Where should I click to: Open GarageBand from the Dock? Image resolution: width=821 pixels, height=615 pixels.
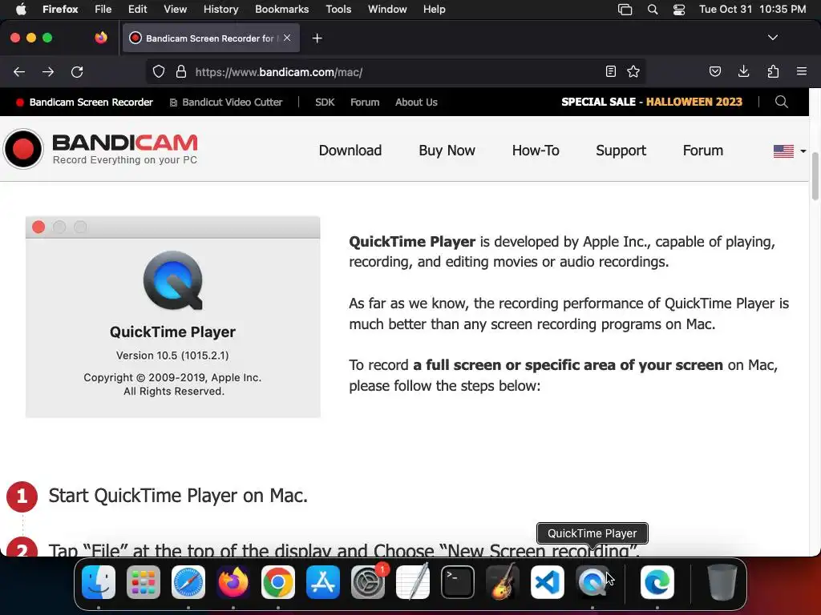coord(503,582)
